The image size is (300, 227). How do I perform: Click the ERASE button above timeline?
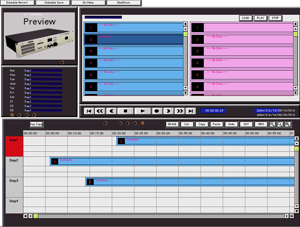tap(172, 124)
